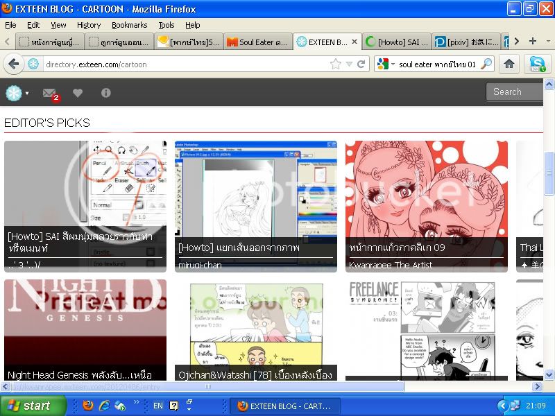
Task: Switch to the first tab on the left
Action: [x=49, y=42]
